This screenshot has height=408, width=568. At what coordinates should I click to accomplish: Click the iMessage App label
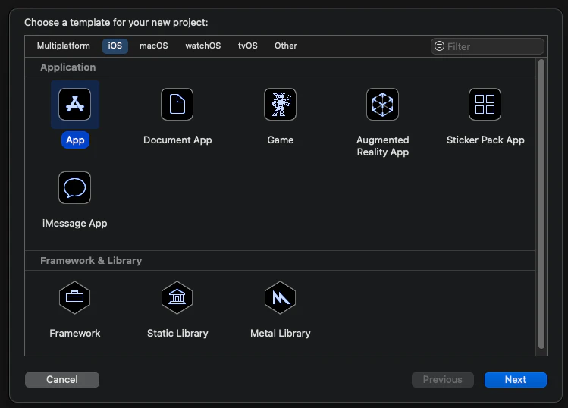click(75, 223)
